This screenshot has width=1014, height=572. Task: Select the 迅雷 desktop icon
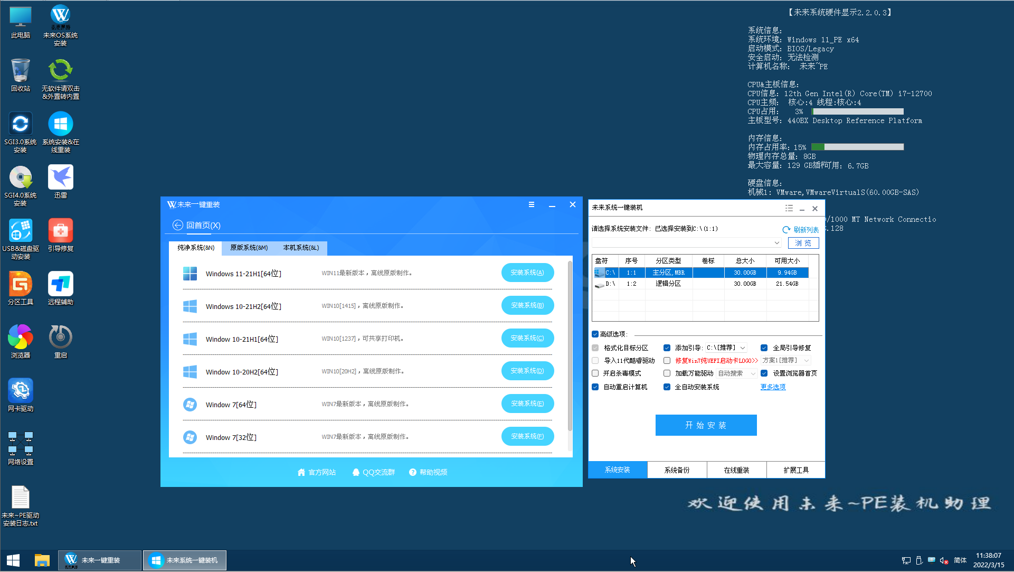61,182
